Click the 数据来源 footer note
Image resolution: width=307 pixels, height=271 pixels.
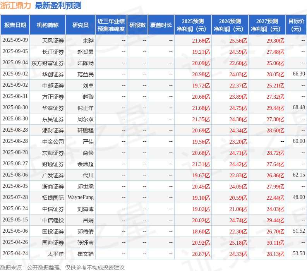pyautogui.click(x=62, y=268)
